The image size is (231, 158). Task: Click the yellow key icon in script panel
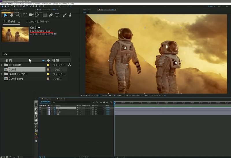coord(36,134)
